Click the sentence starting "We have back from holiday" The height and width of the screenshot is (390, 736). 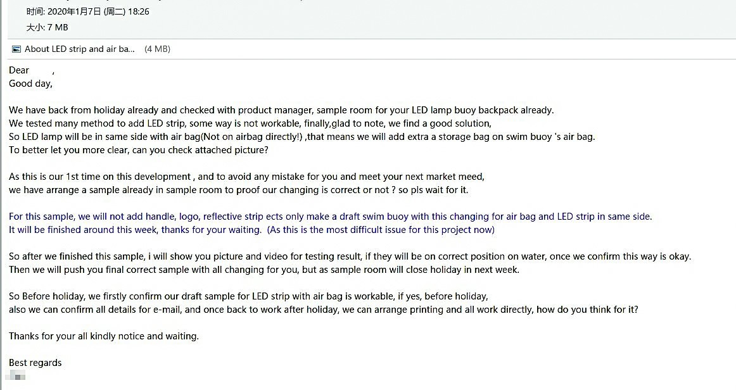pyautogui.click(x=281, y=110)
